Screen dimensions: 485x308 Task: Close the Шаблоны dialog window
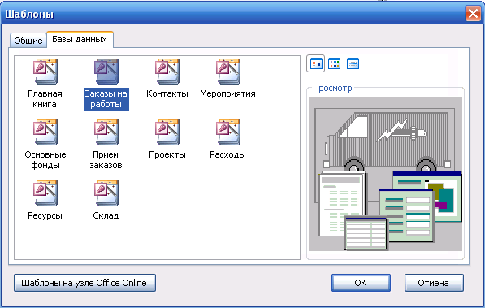click(473, 14)
